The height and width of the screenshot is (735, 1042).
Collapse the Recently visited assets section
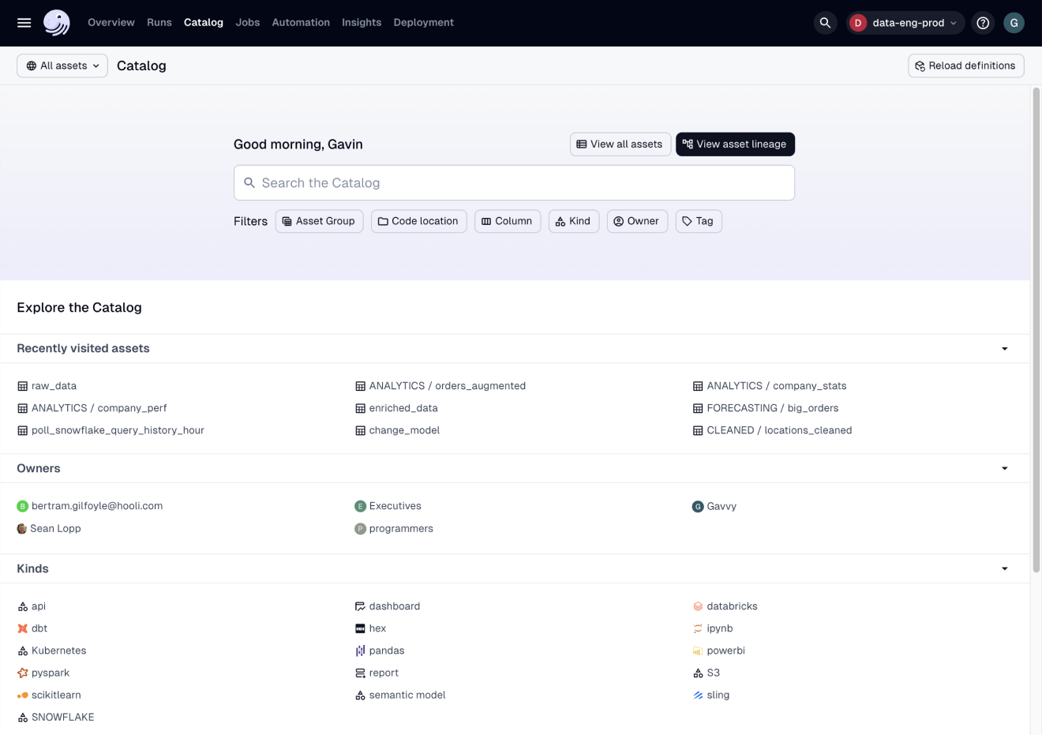pos(1004,348)
